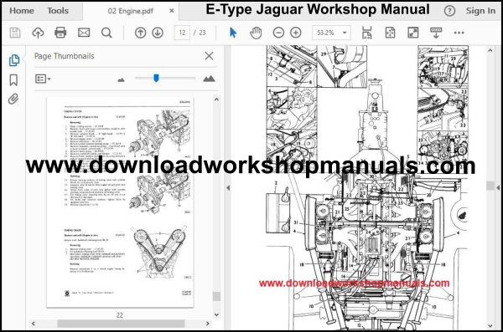Click thumbnails panel scroll up arrow
Screen dimensions: 503x332
(x=216, y=100)
